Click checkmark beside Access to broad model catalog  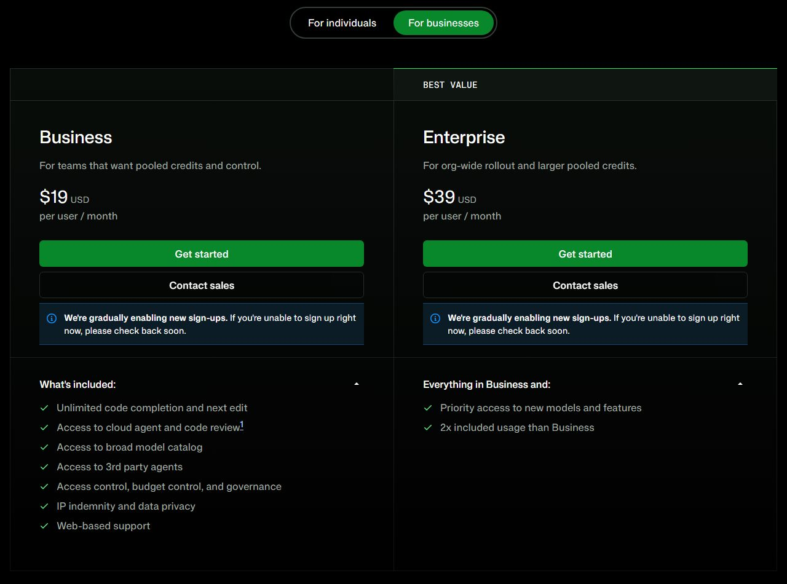tap(44, 447)
